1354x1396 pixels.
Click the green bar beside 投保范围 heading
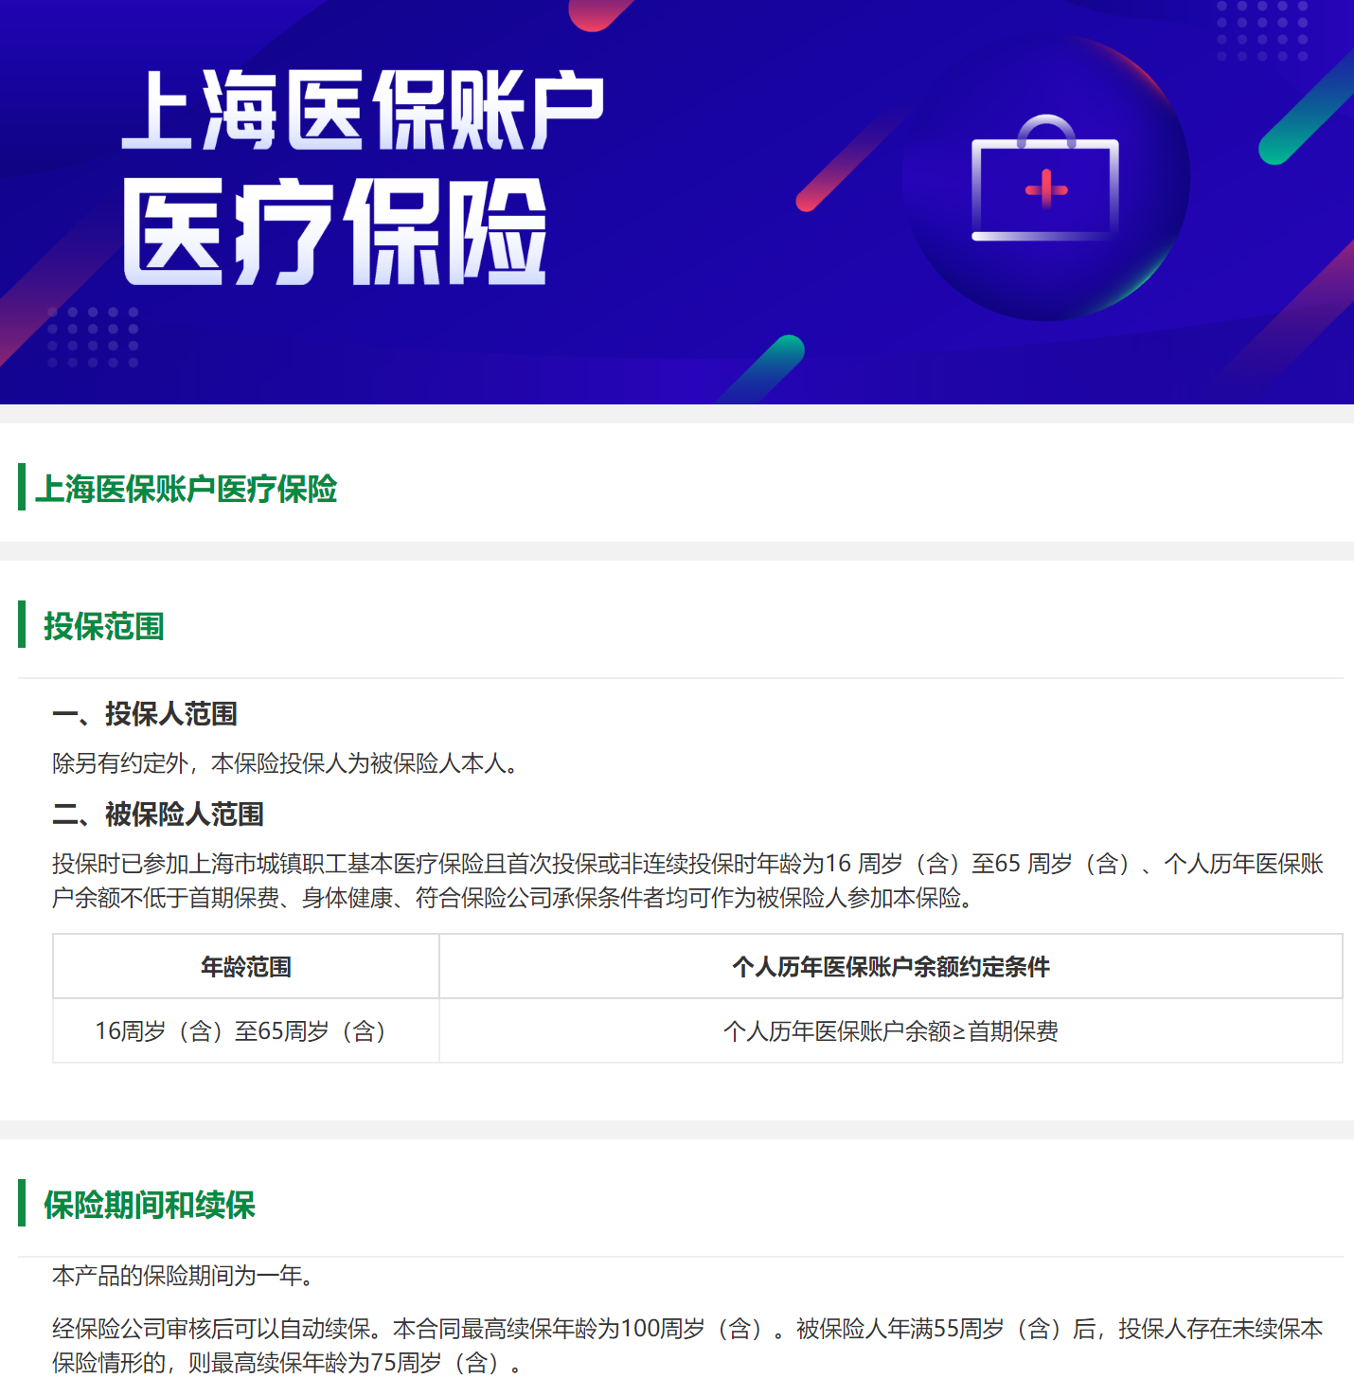click(22, 625)
